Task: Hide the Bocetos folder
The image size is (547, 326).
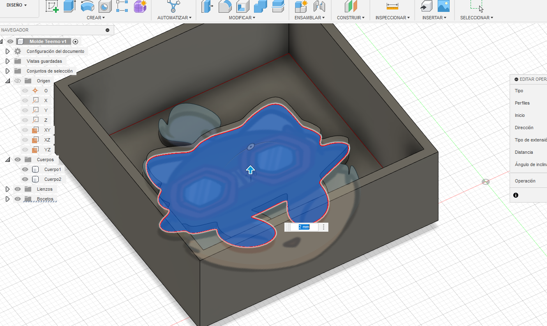Action: tap(18, 199)
